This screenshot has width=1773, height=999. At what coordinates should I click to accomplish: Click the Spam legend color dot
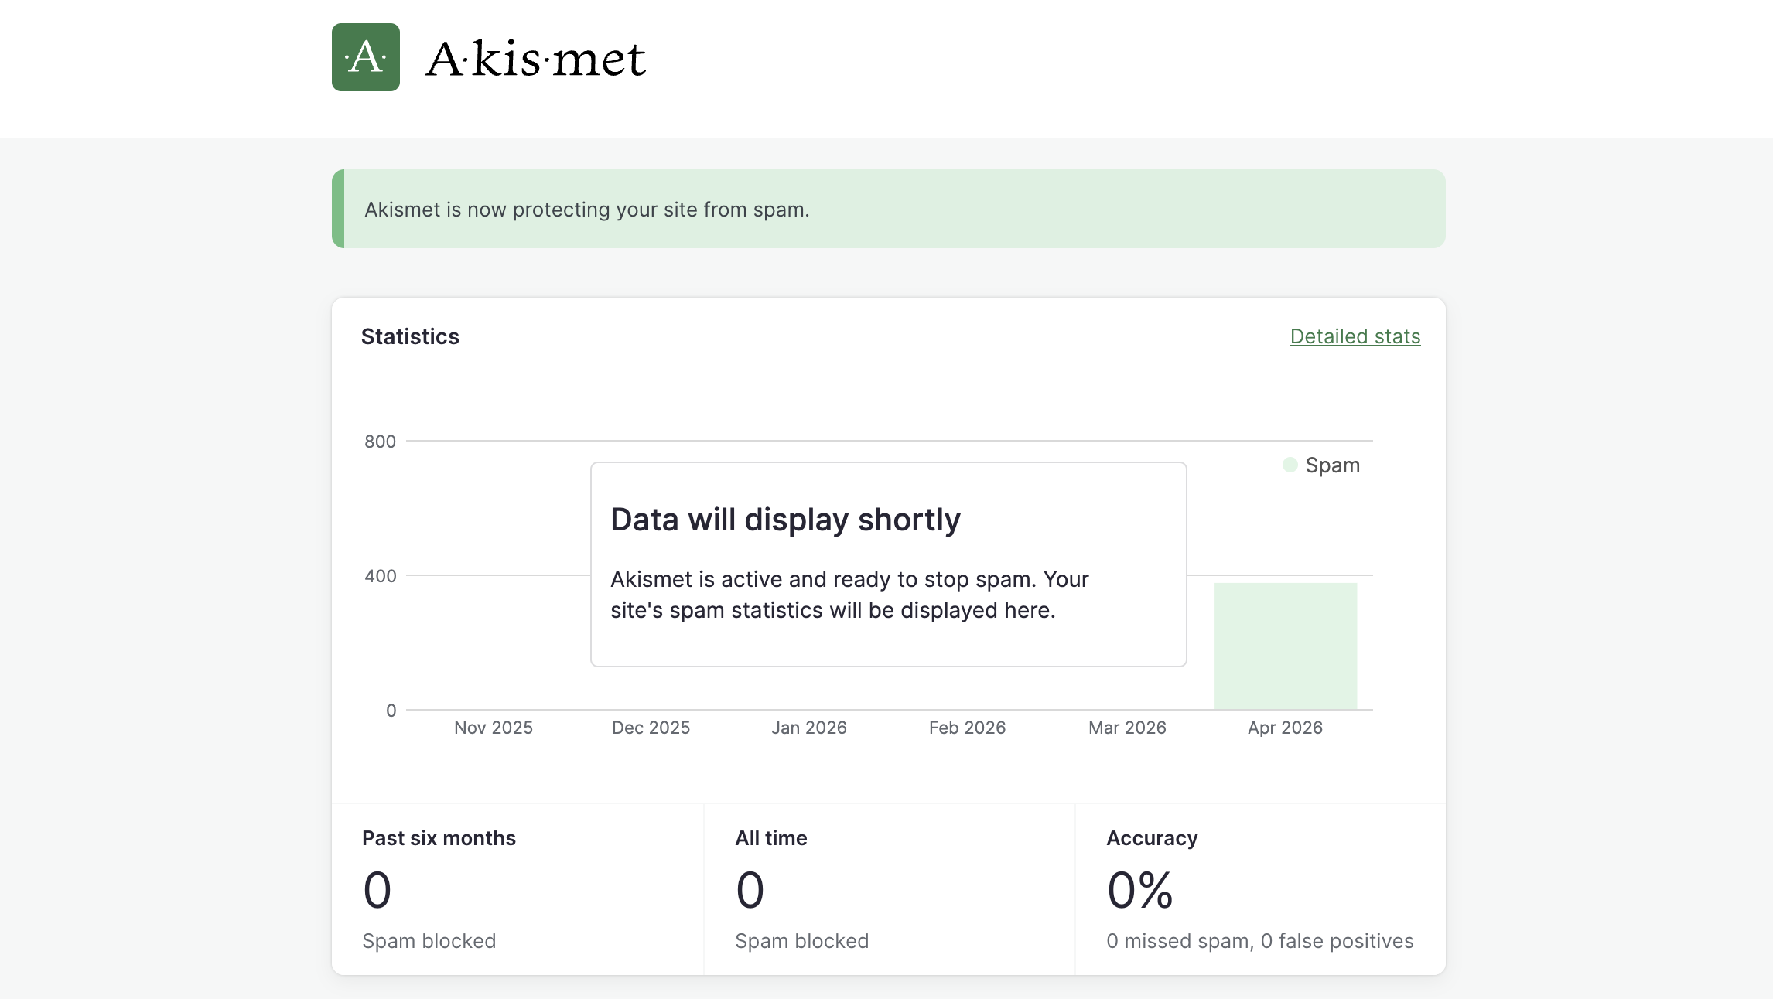pyautogui.click(x=1290, y=465)
